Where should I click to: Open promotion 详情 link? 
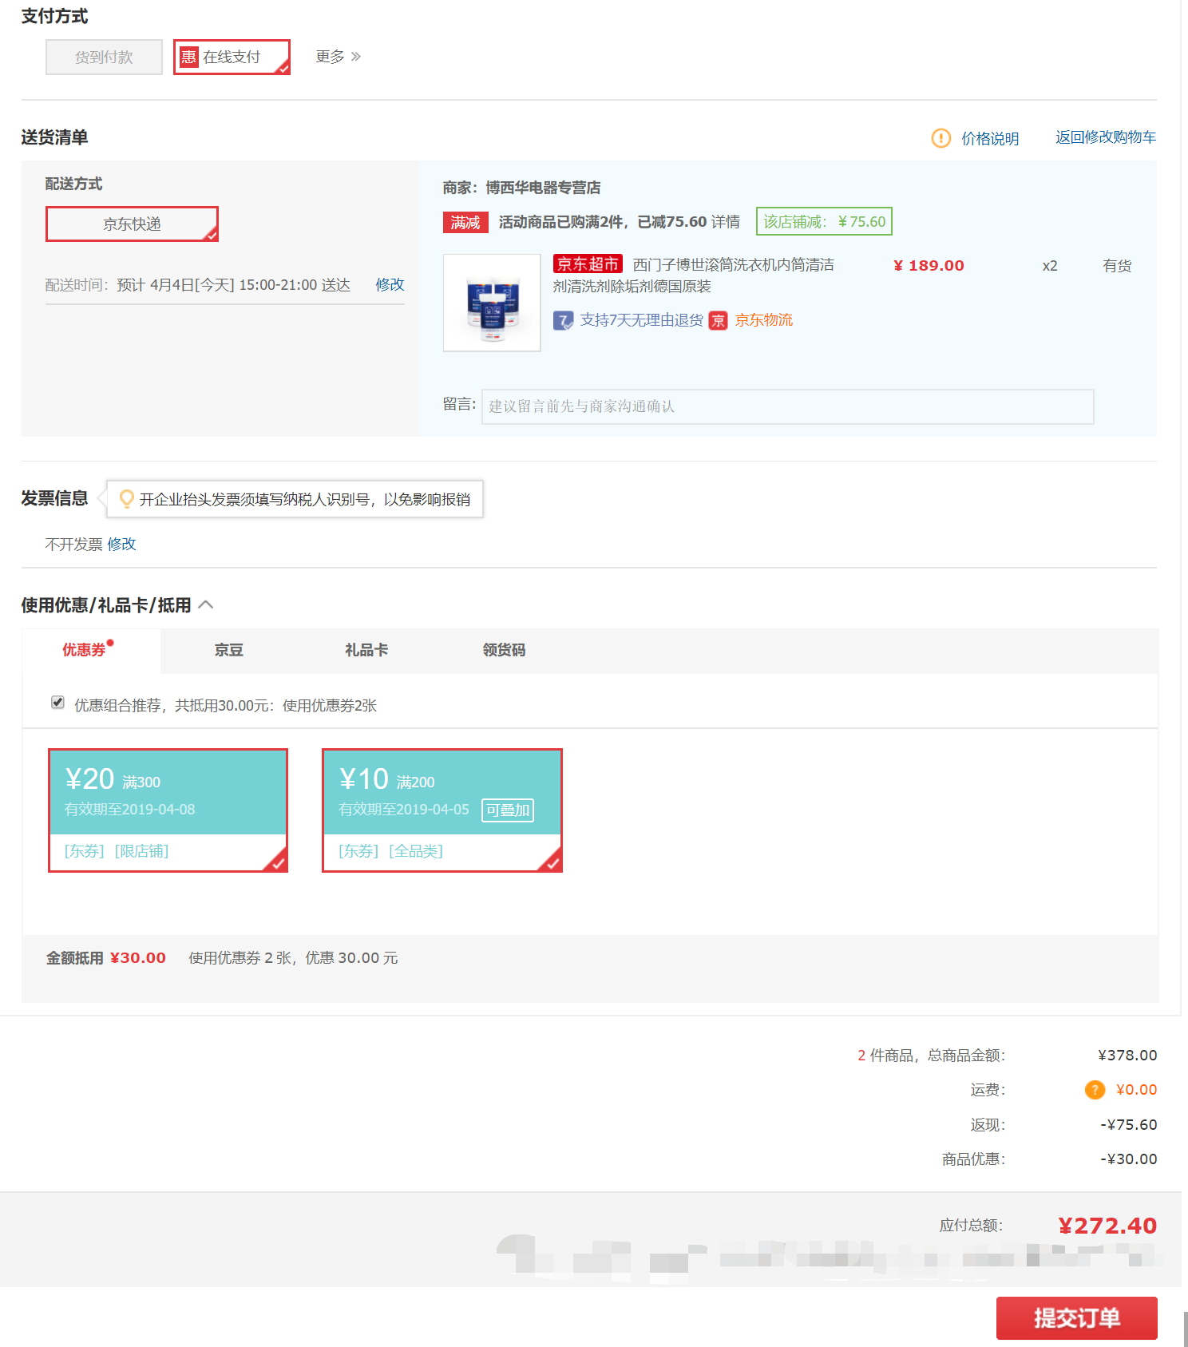(x=726, y=222)
